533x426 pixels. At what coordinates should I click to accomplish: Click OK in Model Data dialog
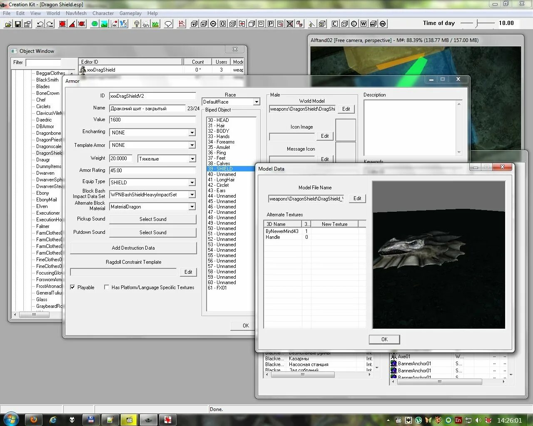[x=384, y=339]
